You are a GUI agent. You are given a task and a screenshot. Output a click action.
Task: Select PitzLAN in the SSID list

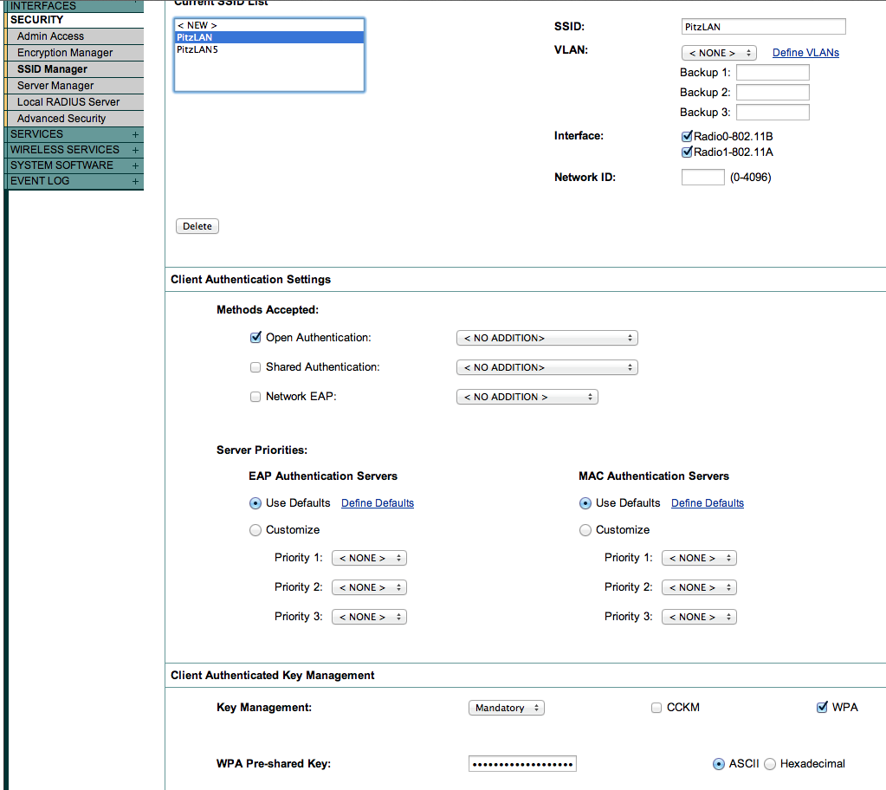(269, 37)
